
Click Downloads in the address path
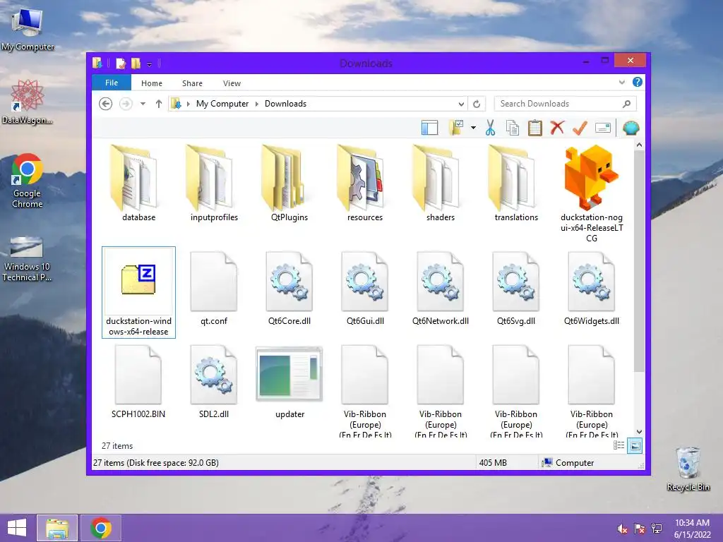click(285, 104)
